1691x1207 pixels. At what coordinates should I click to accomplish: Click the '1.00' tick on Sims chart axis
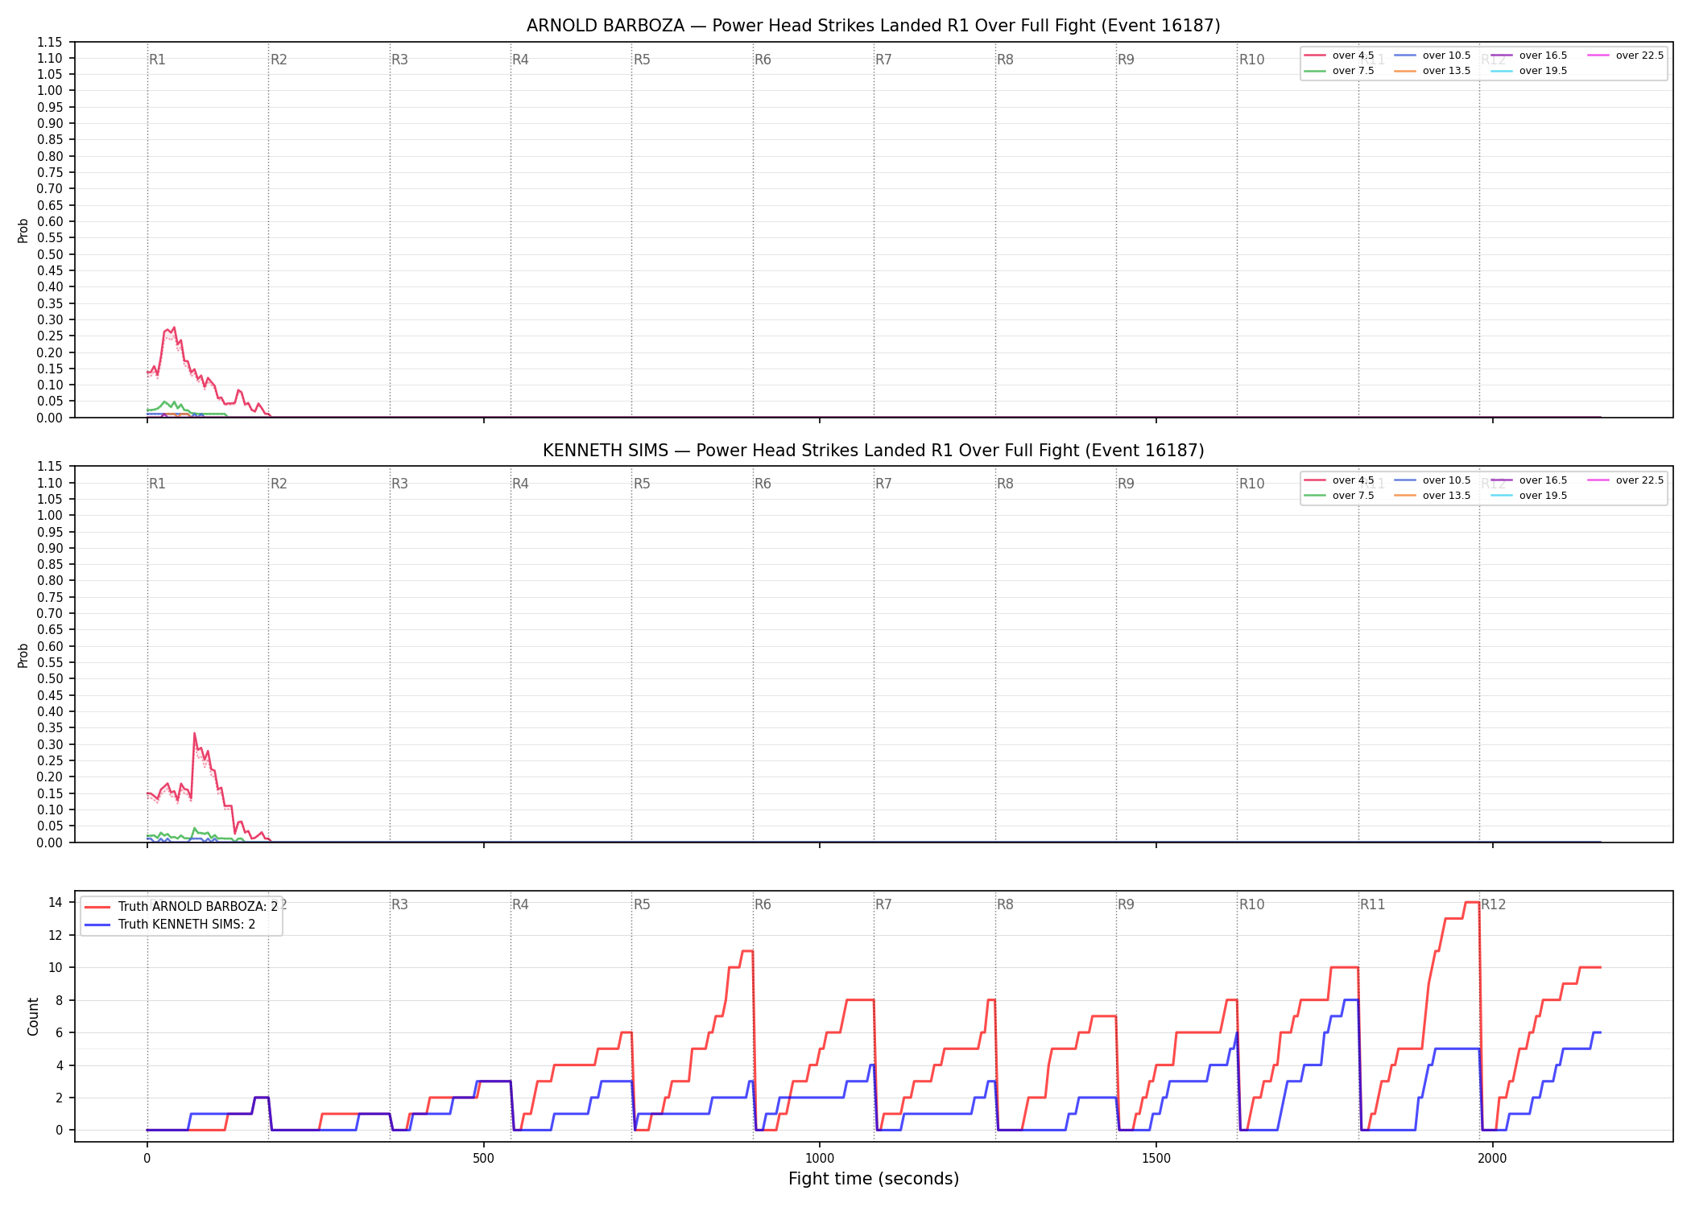(50, 515)
